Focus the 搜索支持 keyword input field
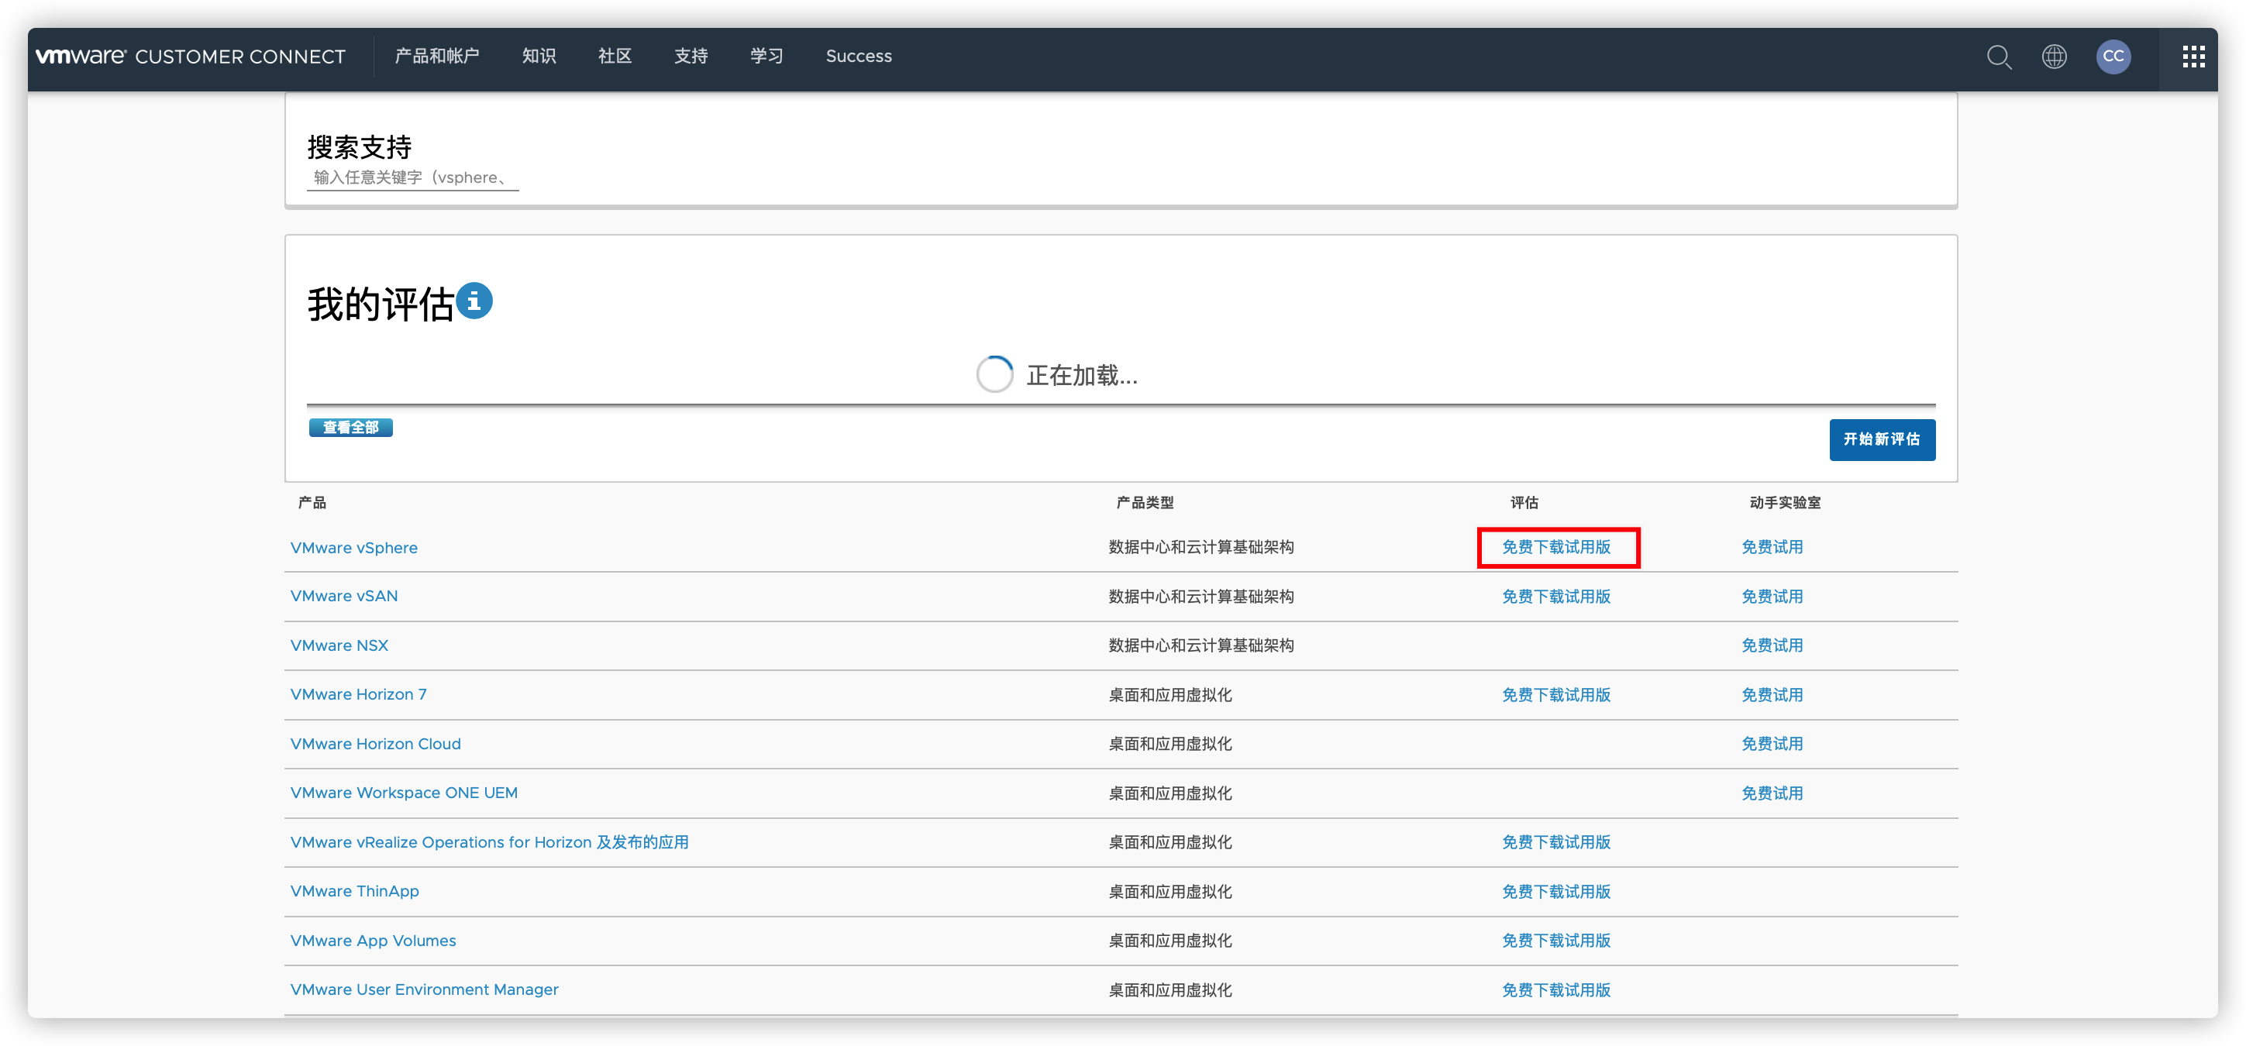The width and height of the screenshot is (2246, 1046). (412, 178)
